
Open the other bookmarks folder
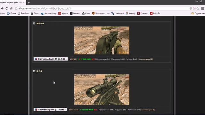(198, 13)
